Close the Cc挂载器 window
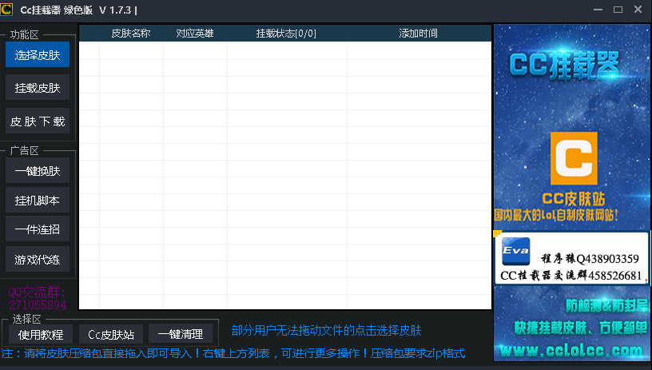Screen dimensions: 652x370 click(638, 9)
